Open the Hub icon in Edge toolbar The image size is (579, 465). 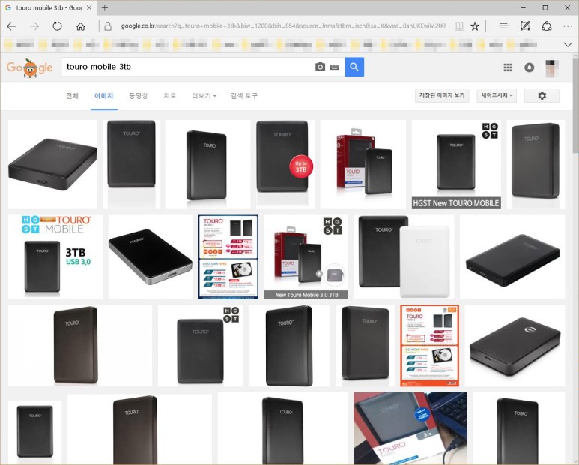coord(503,25)
